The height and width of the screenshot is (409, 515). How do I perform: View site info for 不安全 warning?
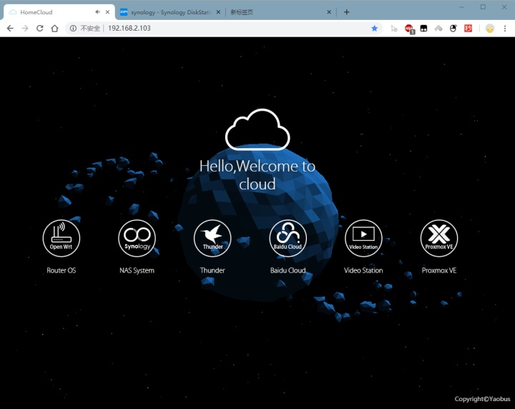(84, 28)
